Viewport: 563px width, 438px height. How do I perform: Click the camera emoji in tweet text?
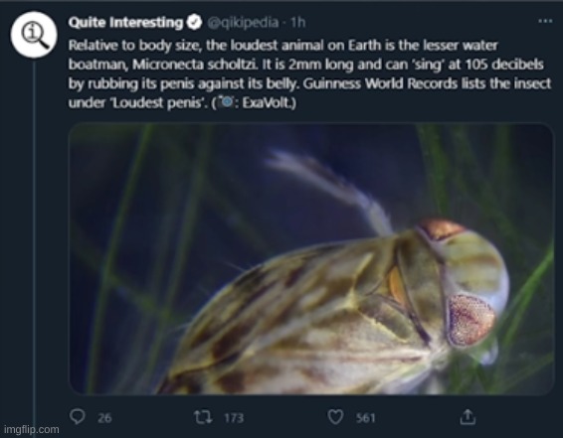pyautogui.click(x=227, y=102)
